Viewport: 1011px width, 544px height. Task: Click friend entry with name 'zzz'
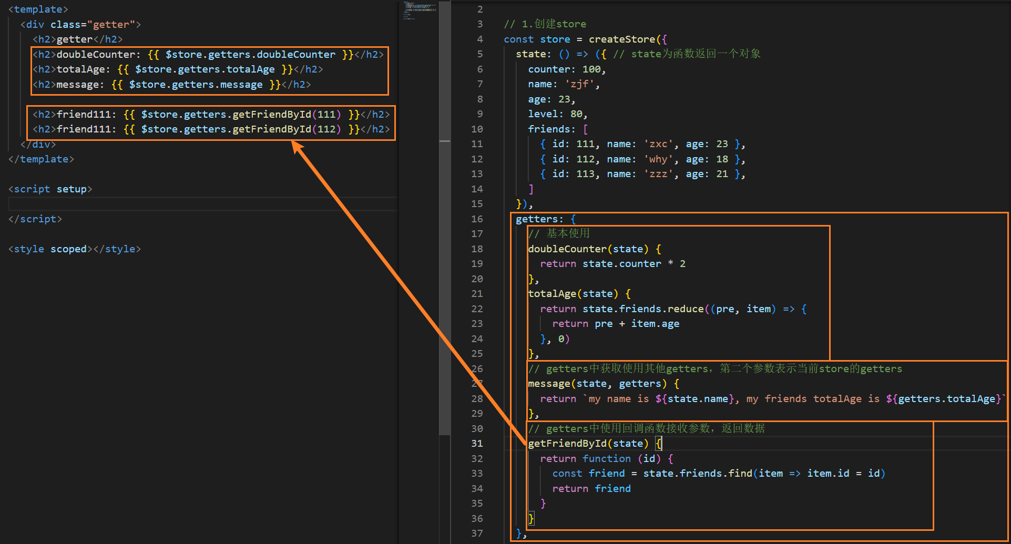pyautogui.click(x=642, y=174)
